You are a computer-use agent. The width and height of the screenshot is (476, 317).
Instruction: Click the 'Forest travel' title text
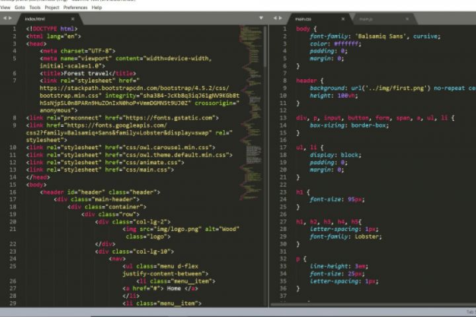[x=86, y=73]
